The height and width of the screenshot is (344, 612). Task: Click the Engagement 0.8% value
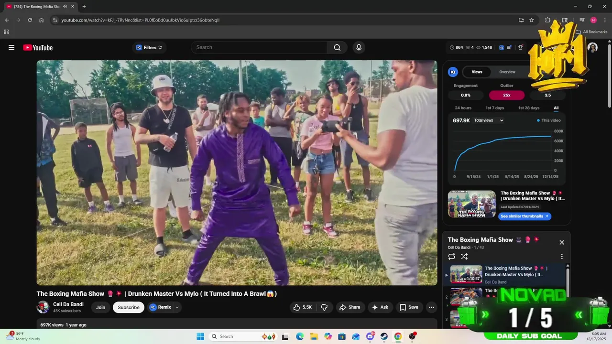[466, 95]
